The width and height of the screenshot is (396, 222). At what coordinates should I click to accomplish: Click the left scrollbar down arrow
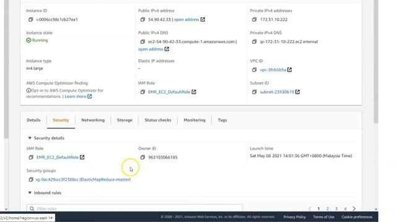pyautogui.click(x=7, y=209)
